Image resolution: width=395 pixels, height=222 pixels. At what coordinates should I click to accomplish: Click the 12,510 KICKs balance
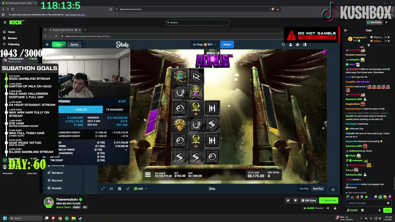coord(352,210)
